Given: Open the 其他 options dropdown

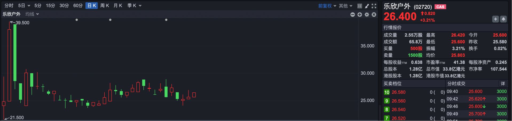Looking at the screenshot, I should (x=345, y=6).
